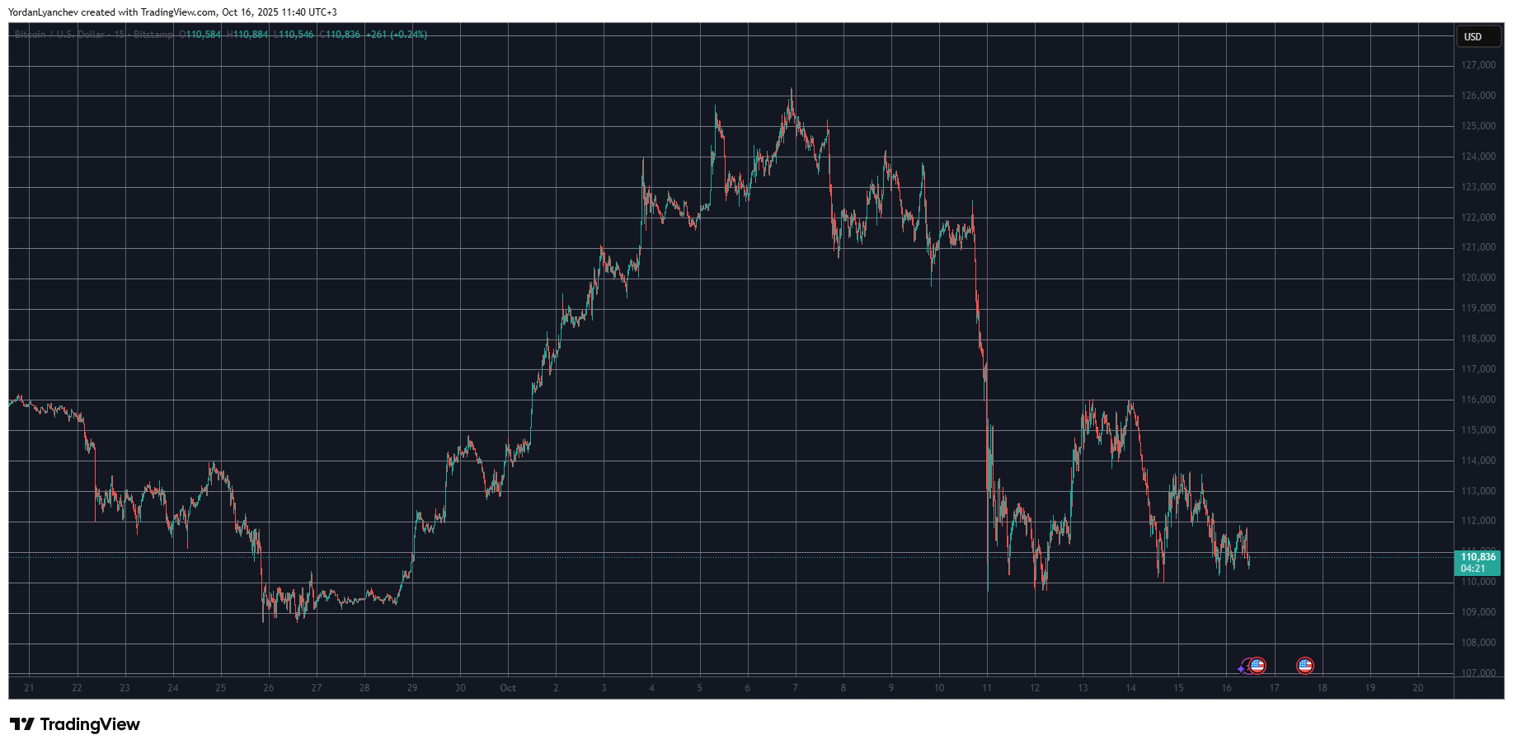
Task: Click the 11 date on time axis
Action: 987,688
